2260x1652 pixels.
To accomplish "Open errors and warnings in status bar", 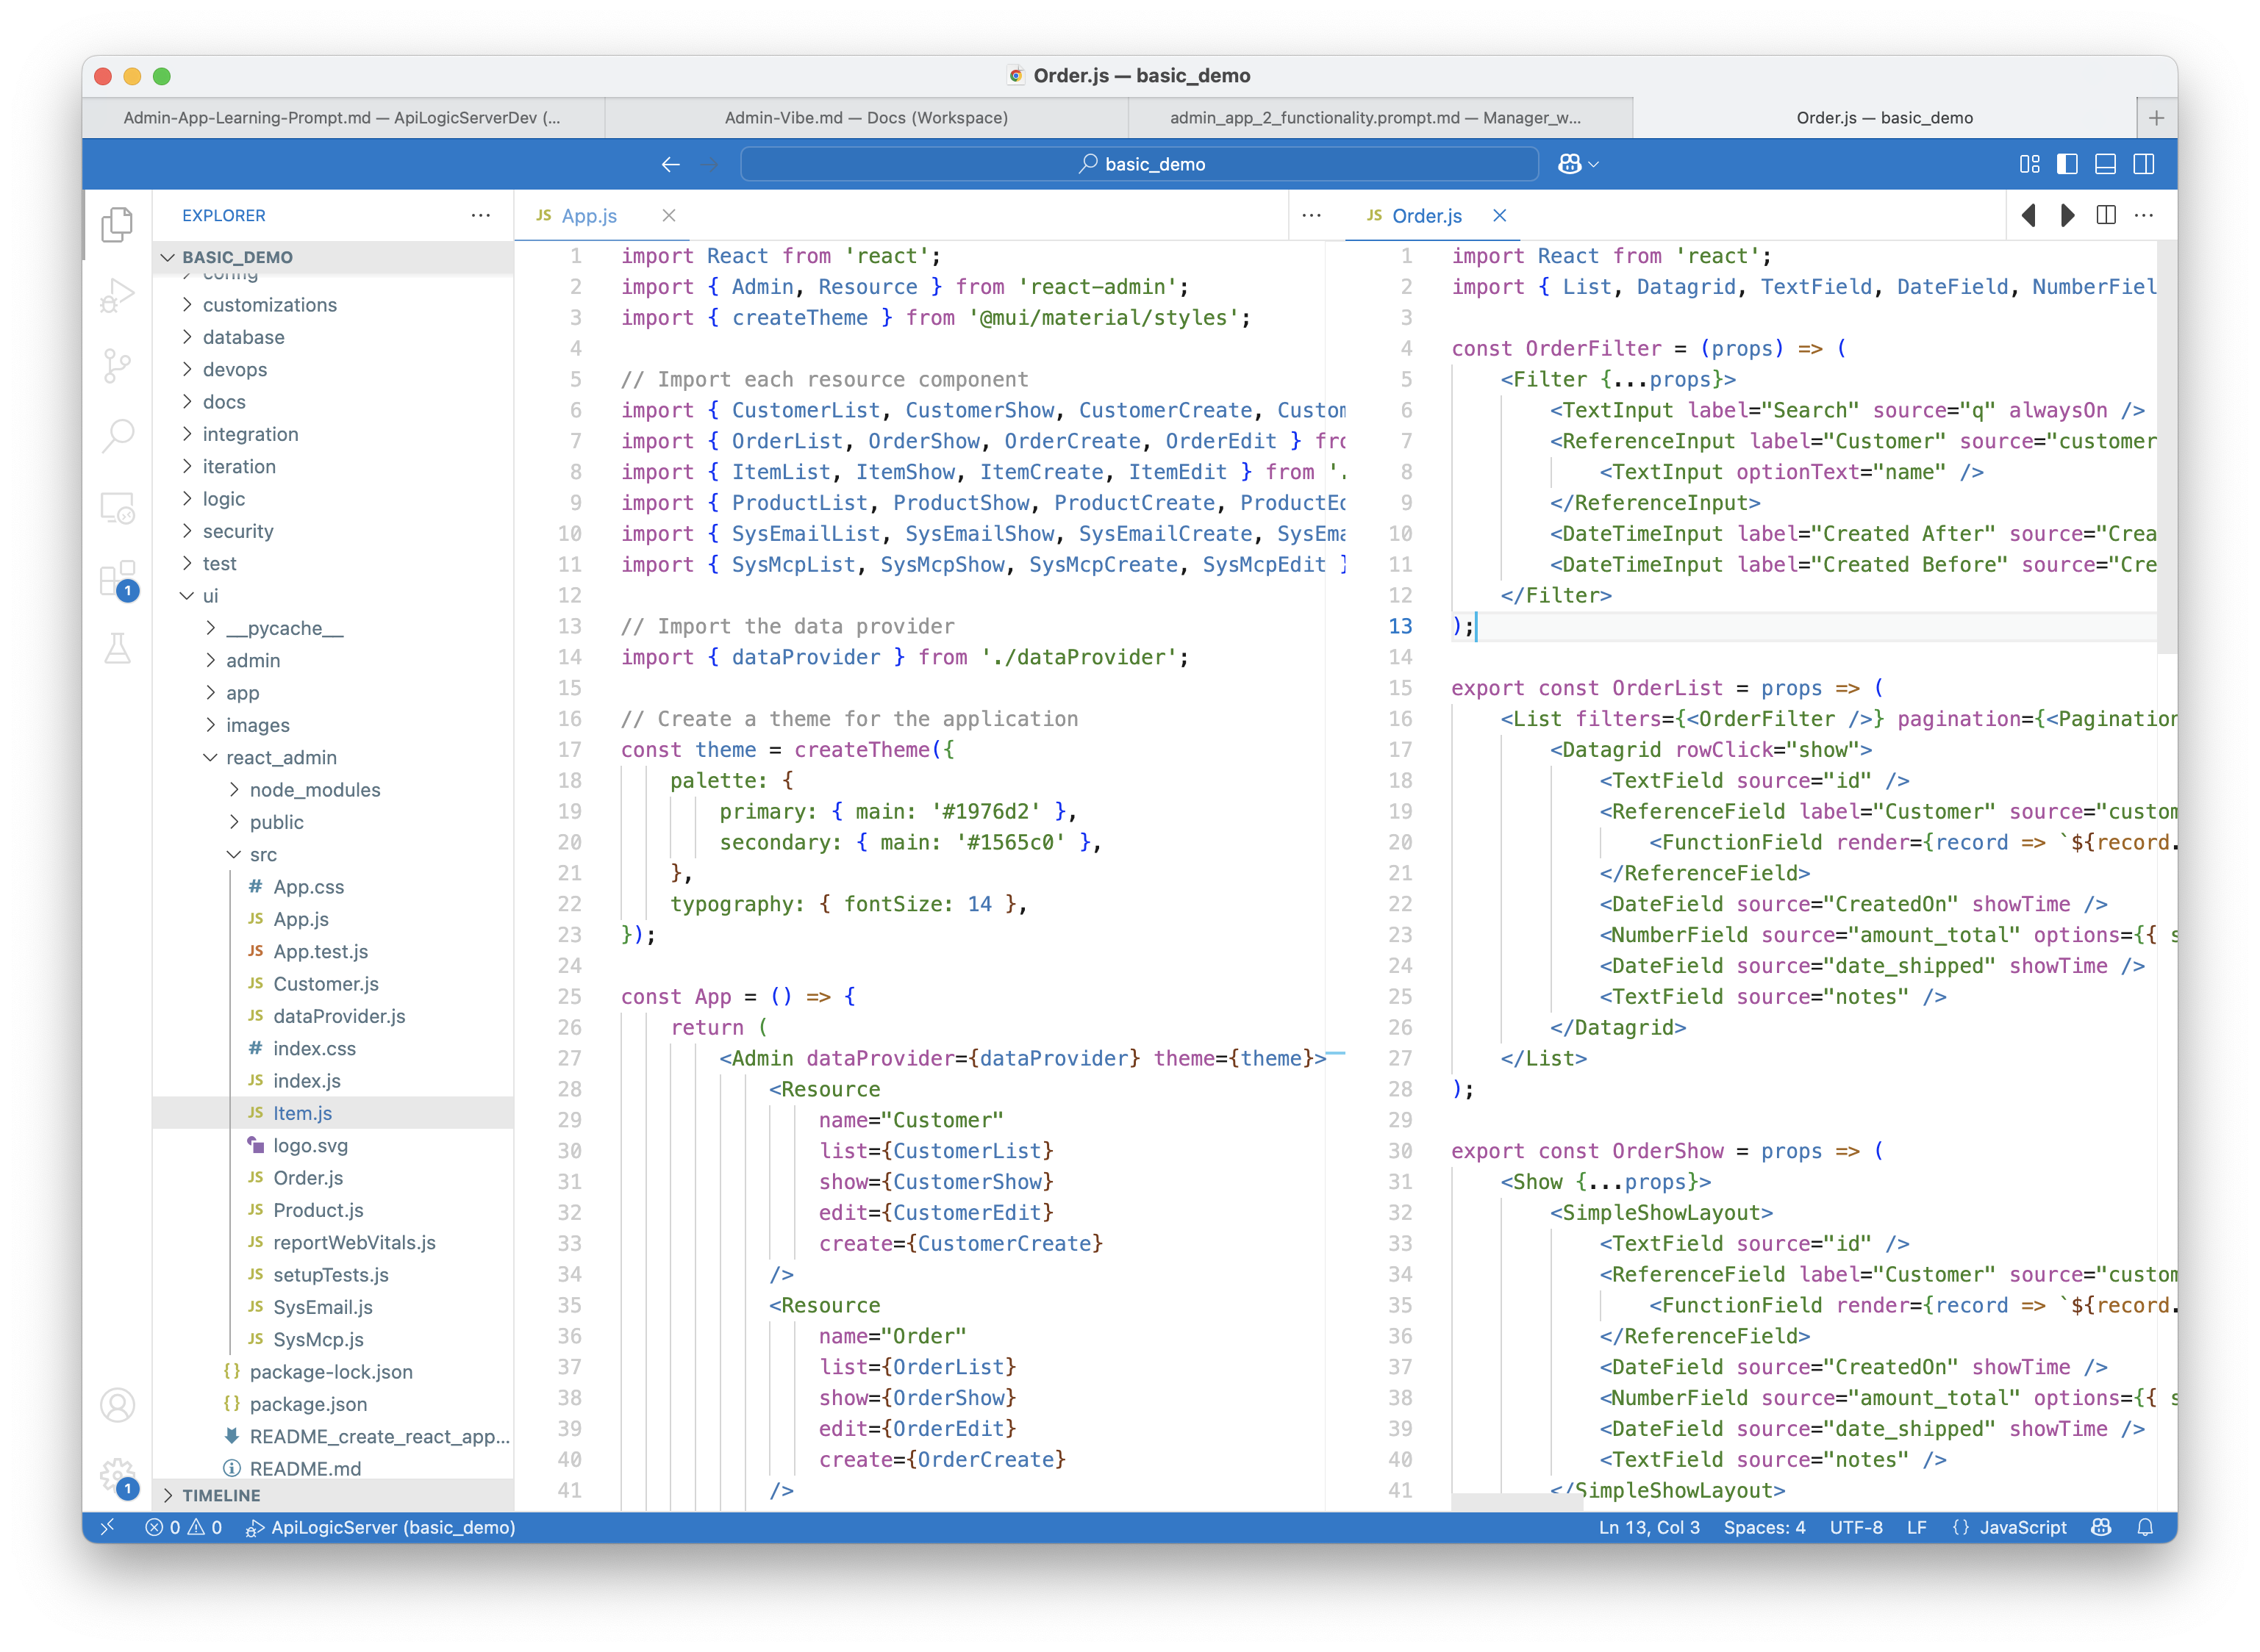I will point(183,1527).
